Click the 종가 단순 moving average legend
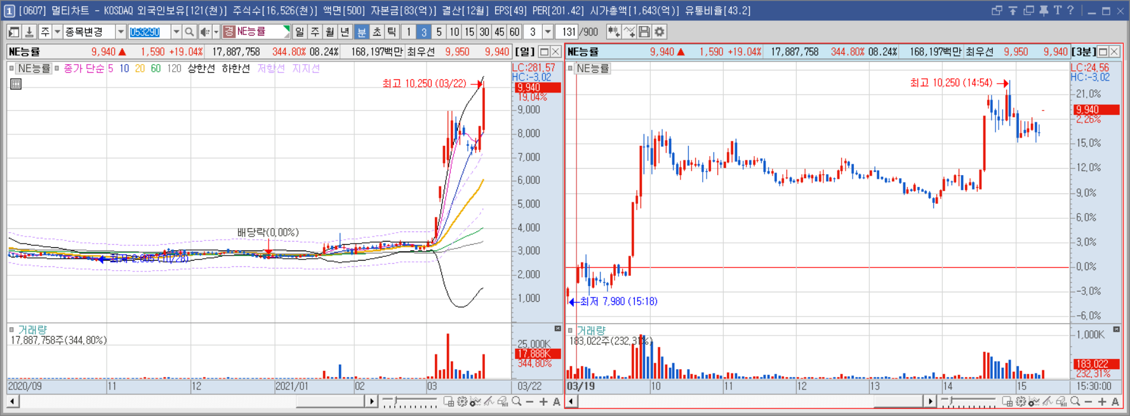 84,68
